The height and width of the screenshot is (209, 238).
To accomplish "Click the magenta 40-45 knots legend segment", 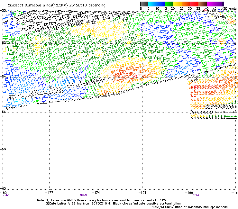I will pos(211,4).
